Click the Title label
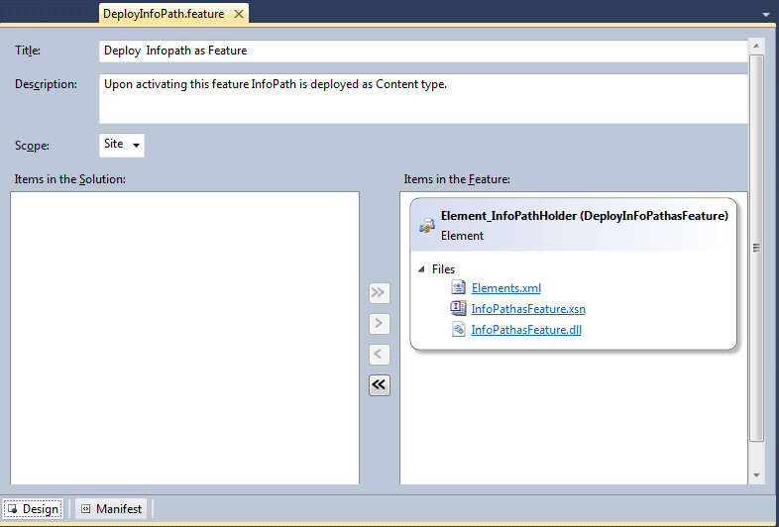The image size is (779, 527). (28, 51)
